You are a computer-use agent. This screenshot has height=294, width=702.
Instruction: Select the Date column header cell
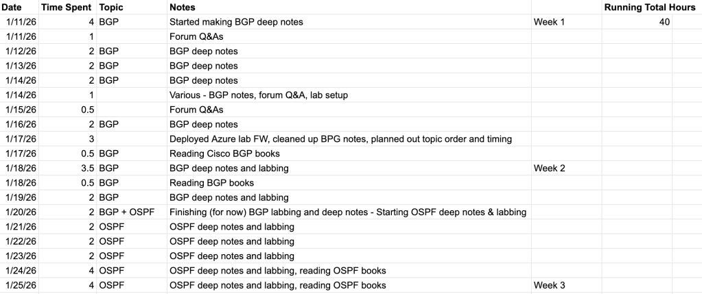click(12, 7)
